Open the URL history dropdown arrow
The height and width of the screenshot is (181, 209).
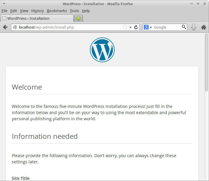point(131,27)
